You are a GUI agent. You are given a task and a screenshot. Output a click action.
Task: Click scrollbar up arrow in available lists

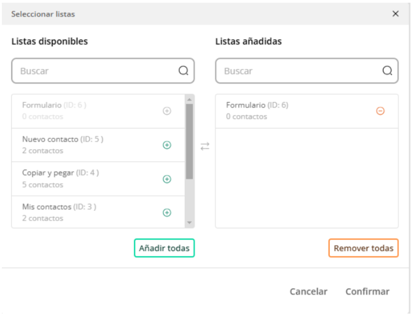pos(190,100)
